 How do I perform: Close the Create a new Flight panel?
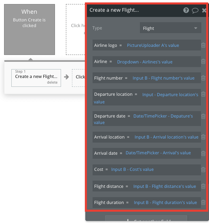204,10
